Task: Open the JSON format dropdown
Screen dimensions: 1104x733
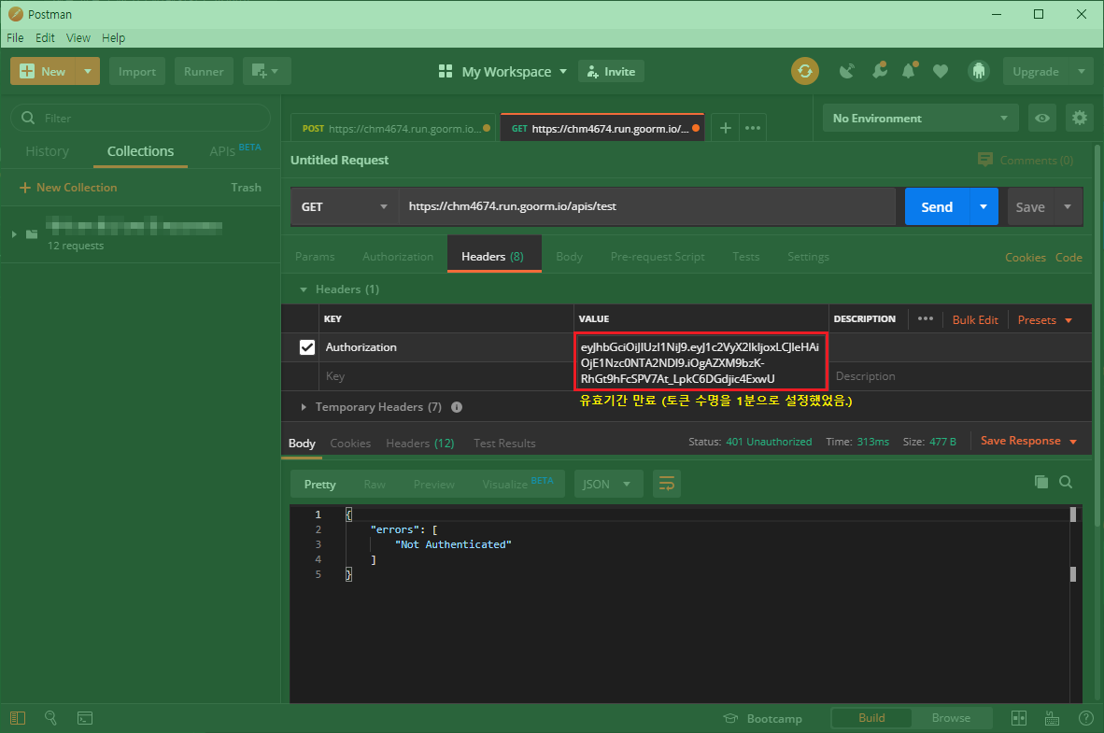Action: click(x=608, y=484)
